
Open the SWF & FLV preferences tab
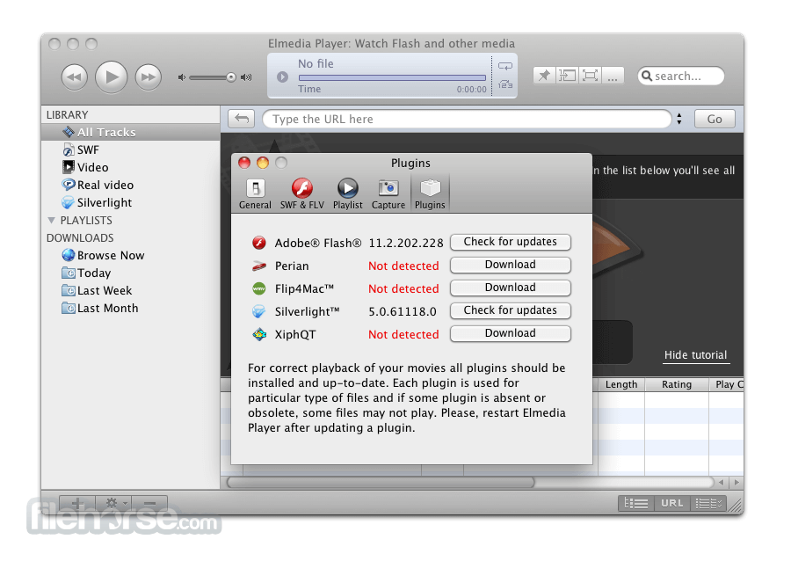[x=302, y=193]
